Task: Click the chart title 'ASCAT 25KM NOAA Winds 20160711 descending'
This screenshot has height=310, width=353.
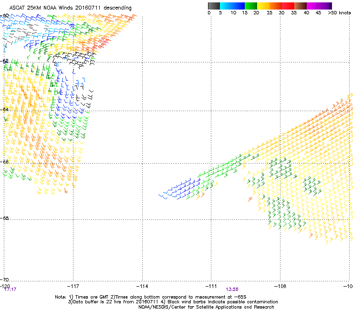Action: (x=70, y=8)
